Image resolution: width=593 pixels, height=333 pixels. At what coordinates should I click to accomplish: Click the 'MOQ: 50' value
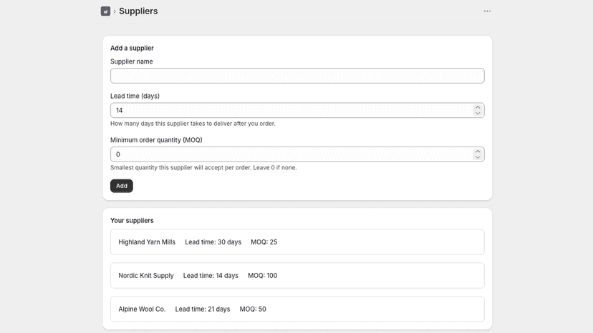[x=253, y=309]
